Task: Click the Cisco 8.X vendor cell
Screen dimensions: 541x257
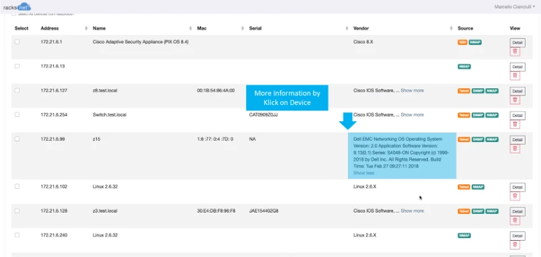Action: tap(363, 42)
